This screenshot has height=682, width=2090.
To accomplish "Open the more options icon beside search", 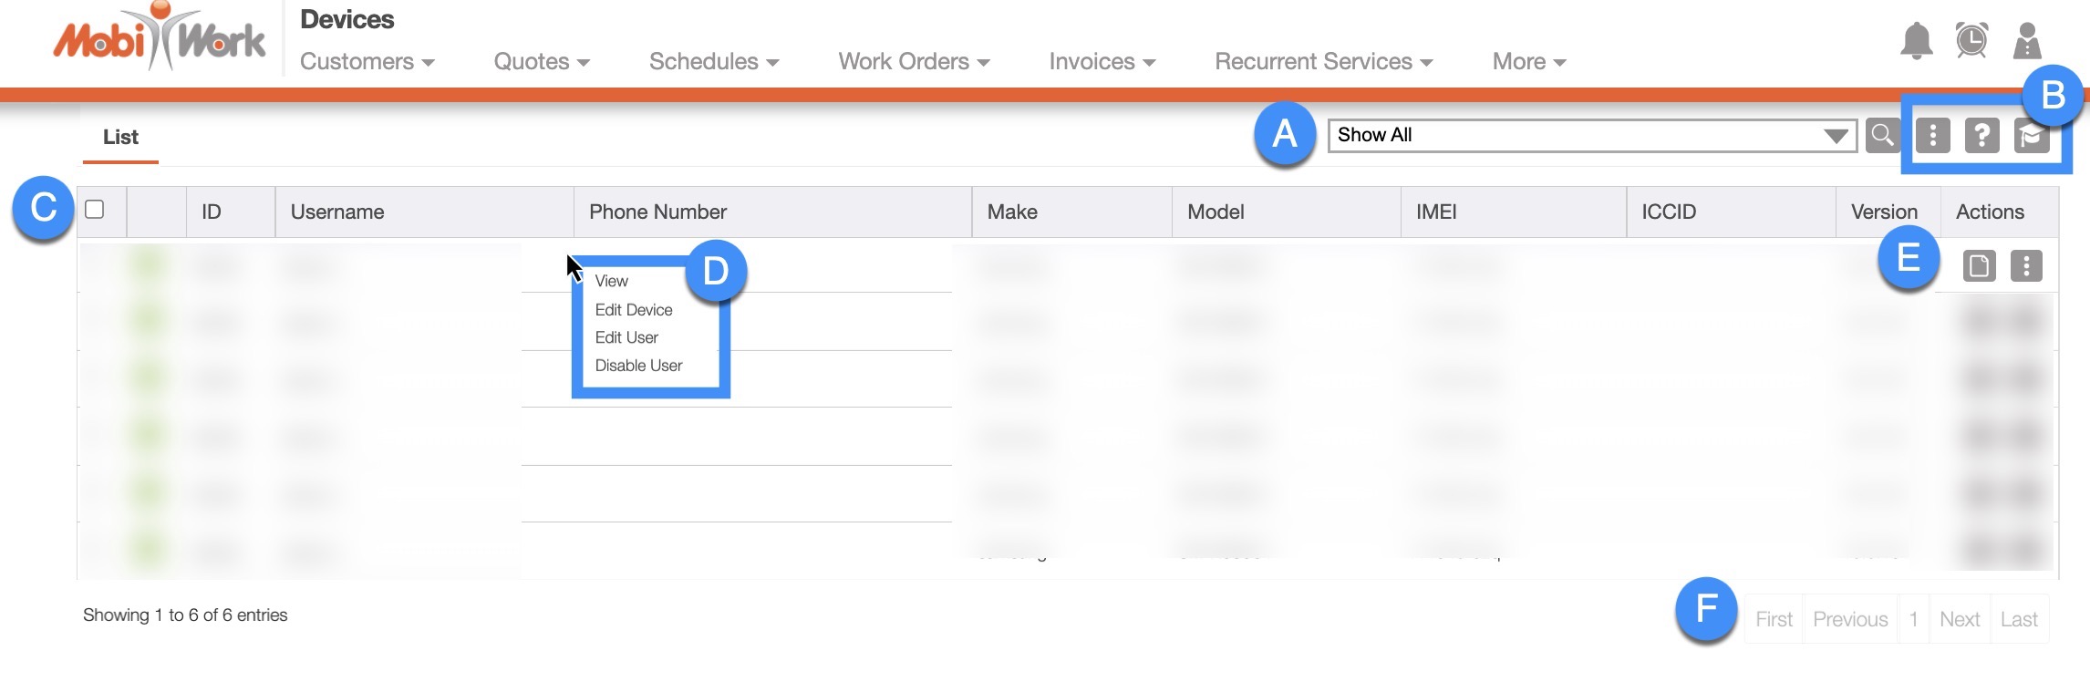I will click(x=1932, y=136).
